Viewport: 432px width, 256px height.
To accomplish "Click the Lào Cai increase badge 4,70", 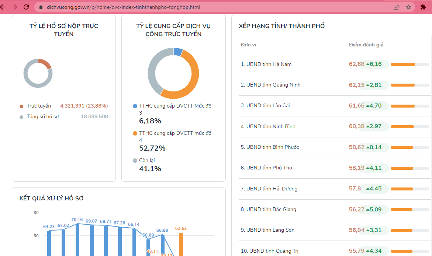I will [374, 106].
